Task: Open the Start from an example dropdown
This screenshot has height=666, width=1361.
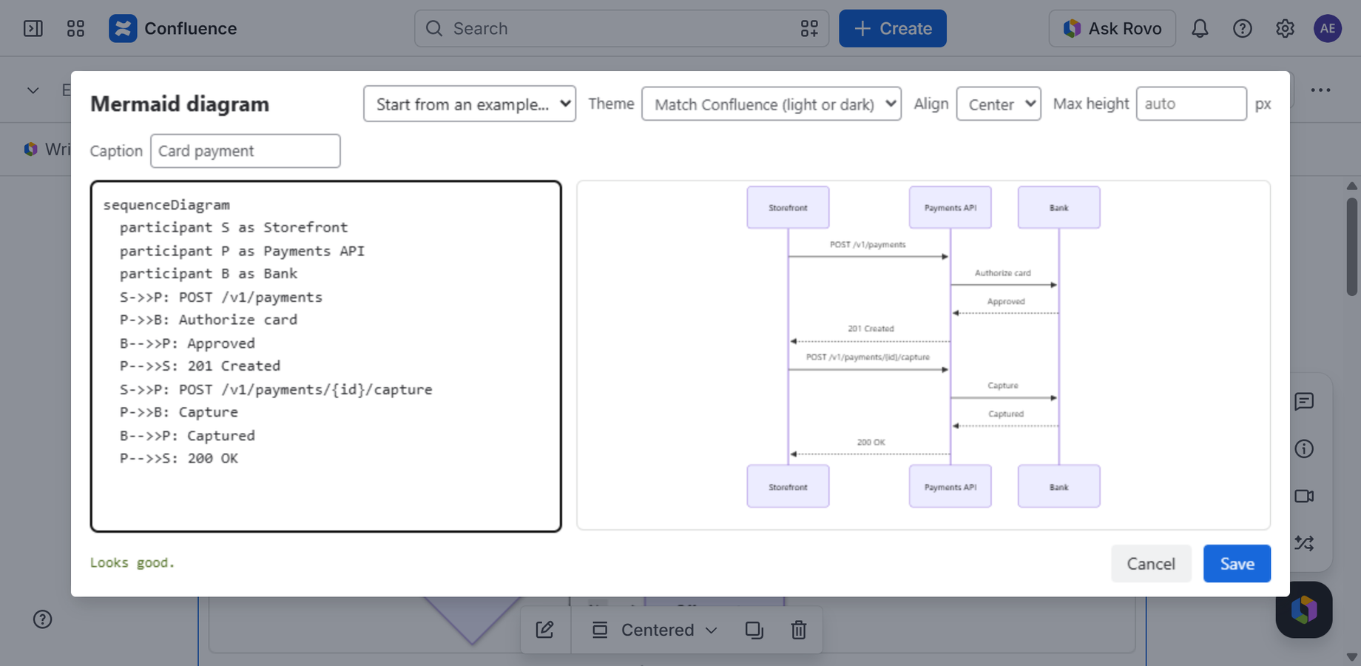Action: 470,104
